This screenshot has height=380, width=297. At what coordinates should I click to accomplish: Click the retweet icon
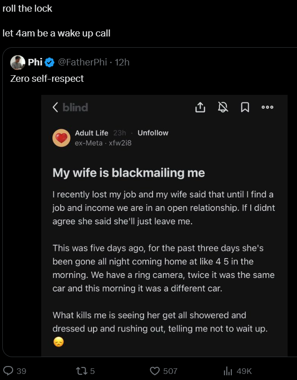(81, 371)
